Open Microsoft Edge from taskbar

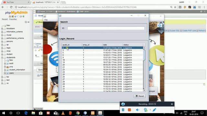coord(26,113)
